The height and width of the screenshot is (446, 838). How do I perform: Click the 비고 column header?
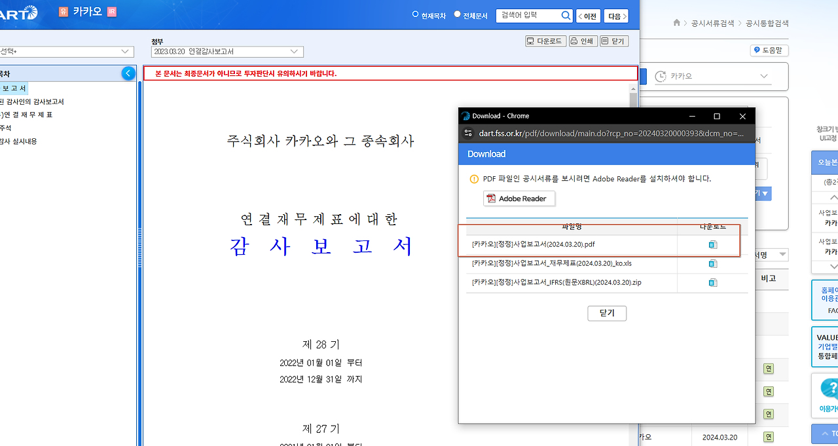[x=768, y=278]
